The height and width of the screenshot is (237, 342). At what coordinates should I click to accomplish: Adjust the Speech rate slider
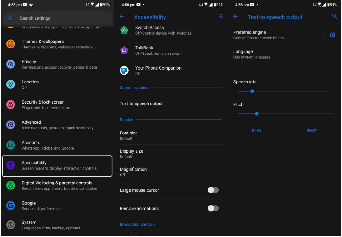[x=285, y=91]
